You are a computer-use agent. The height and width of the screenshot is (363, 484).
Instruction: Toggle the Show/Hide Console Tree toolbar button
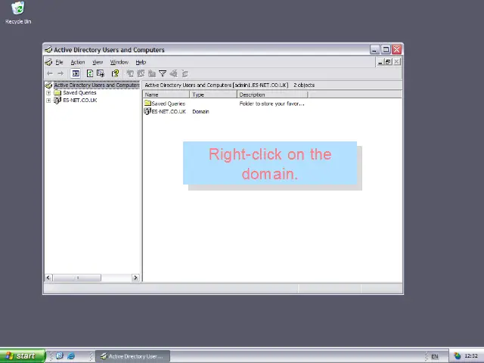(x=76, y=73)
